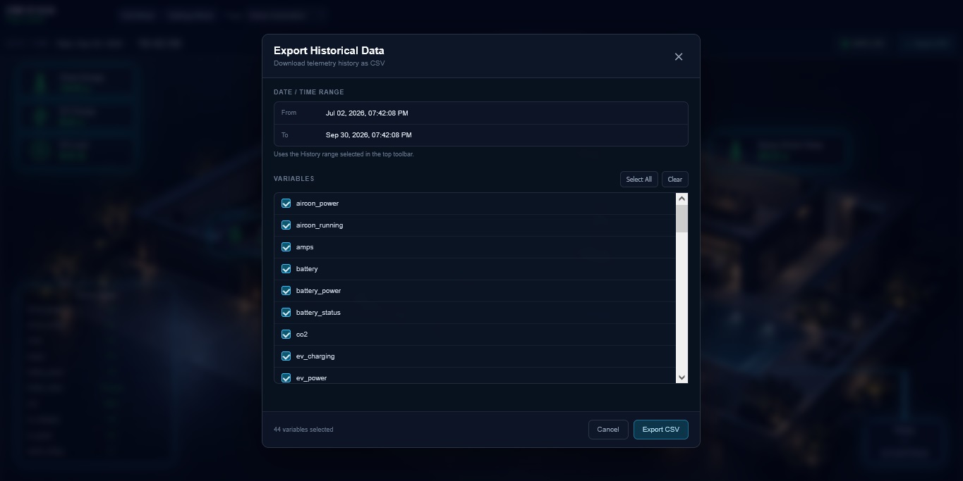Click the co2 label text

[302, 335]
